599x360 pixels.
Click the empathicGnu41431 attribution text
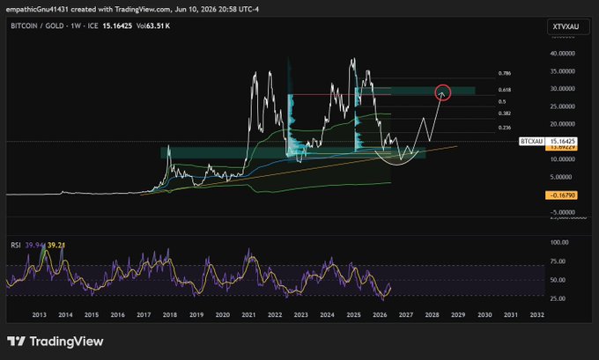132,9
